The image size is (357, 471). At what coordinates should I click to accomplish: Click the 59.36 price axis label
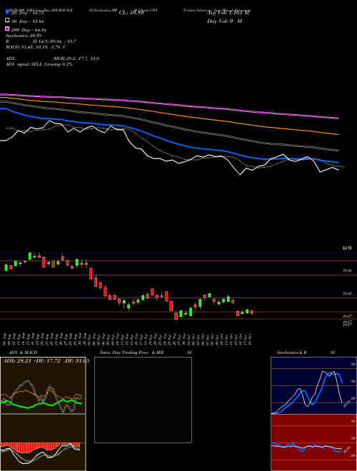pos(347,270)
